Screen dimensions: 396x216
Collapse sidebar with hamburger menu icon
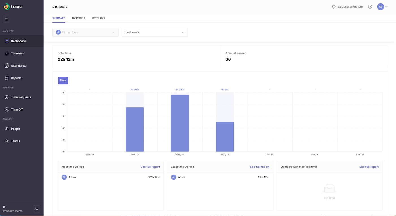click(x=7, y=19)
